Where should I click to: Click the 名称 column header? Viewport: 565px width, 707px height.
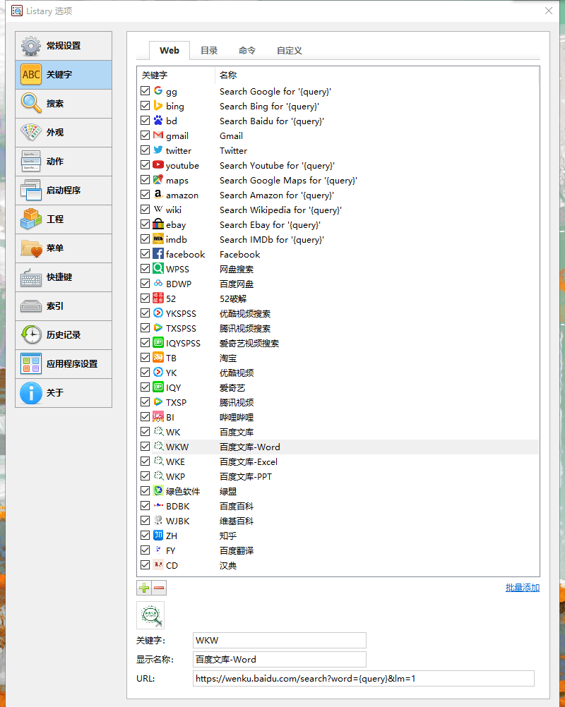[x=228, y=75]
